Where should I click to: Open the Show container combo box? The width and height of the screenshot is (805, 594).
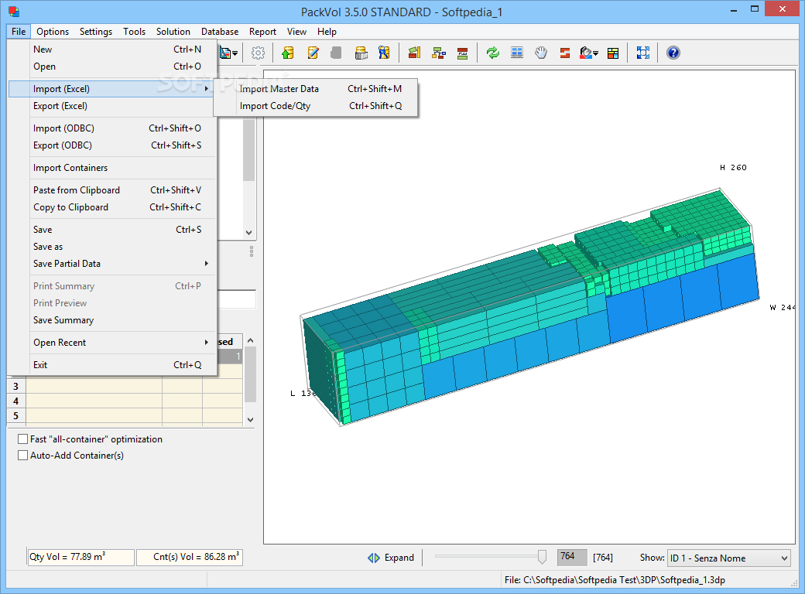pyautogui.click(x=728, y=558)
